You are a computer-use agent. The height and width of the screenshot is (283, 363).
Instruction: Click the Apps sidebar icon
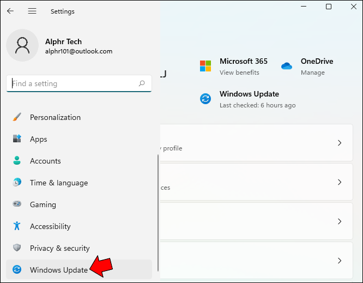[17, 139]
